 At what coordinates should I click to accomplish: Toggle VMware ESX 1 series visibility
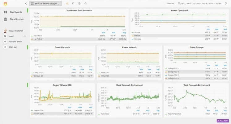[37, 110]
